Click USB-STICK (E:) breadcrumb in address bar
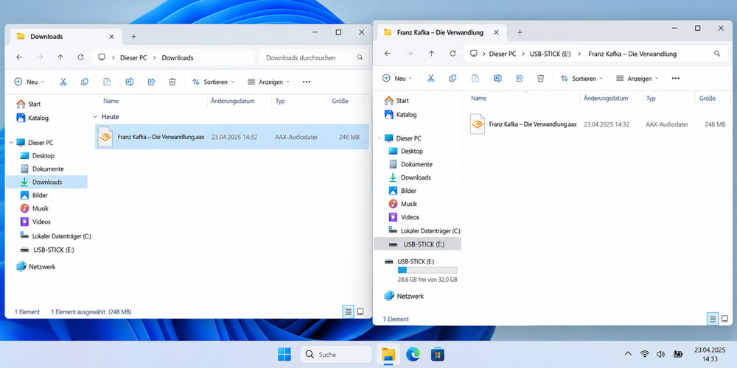 [x=550, y=54]
